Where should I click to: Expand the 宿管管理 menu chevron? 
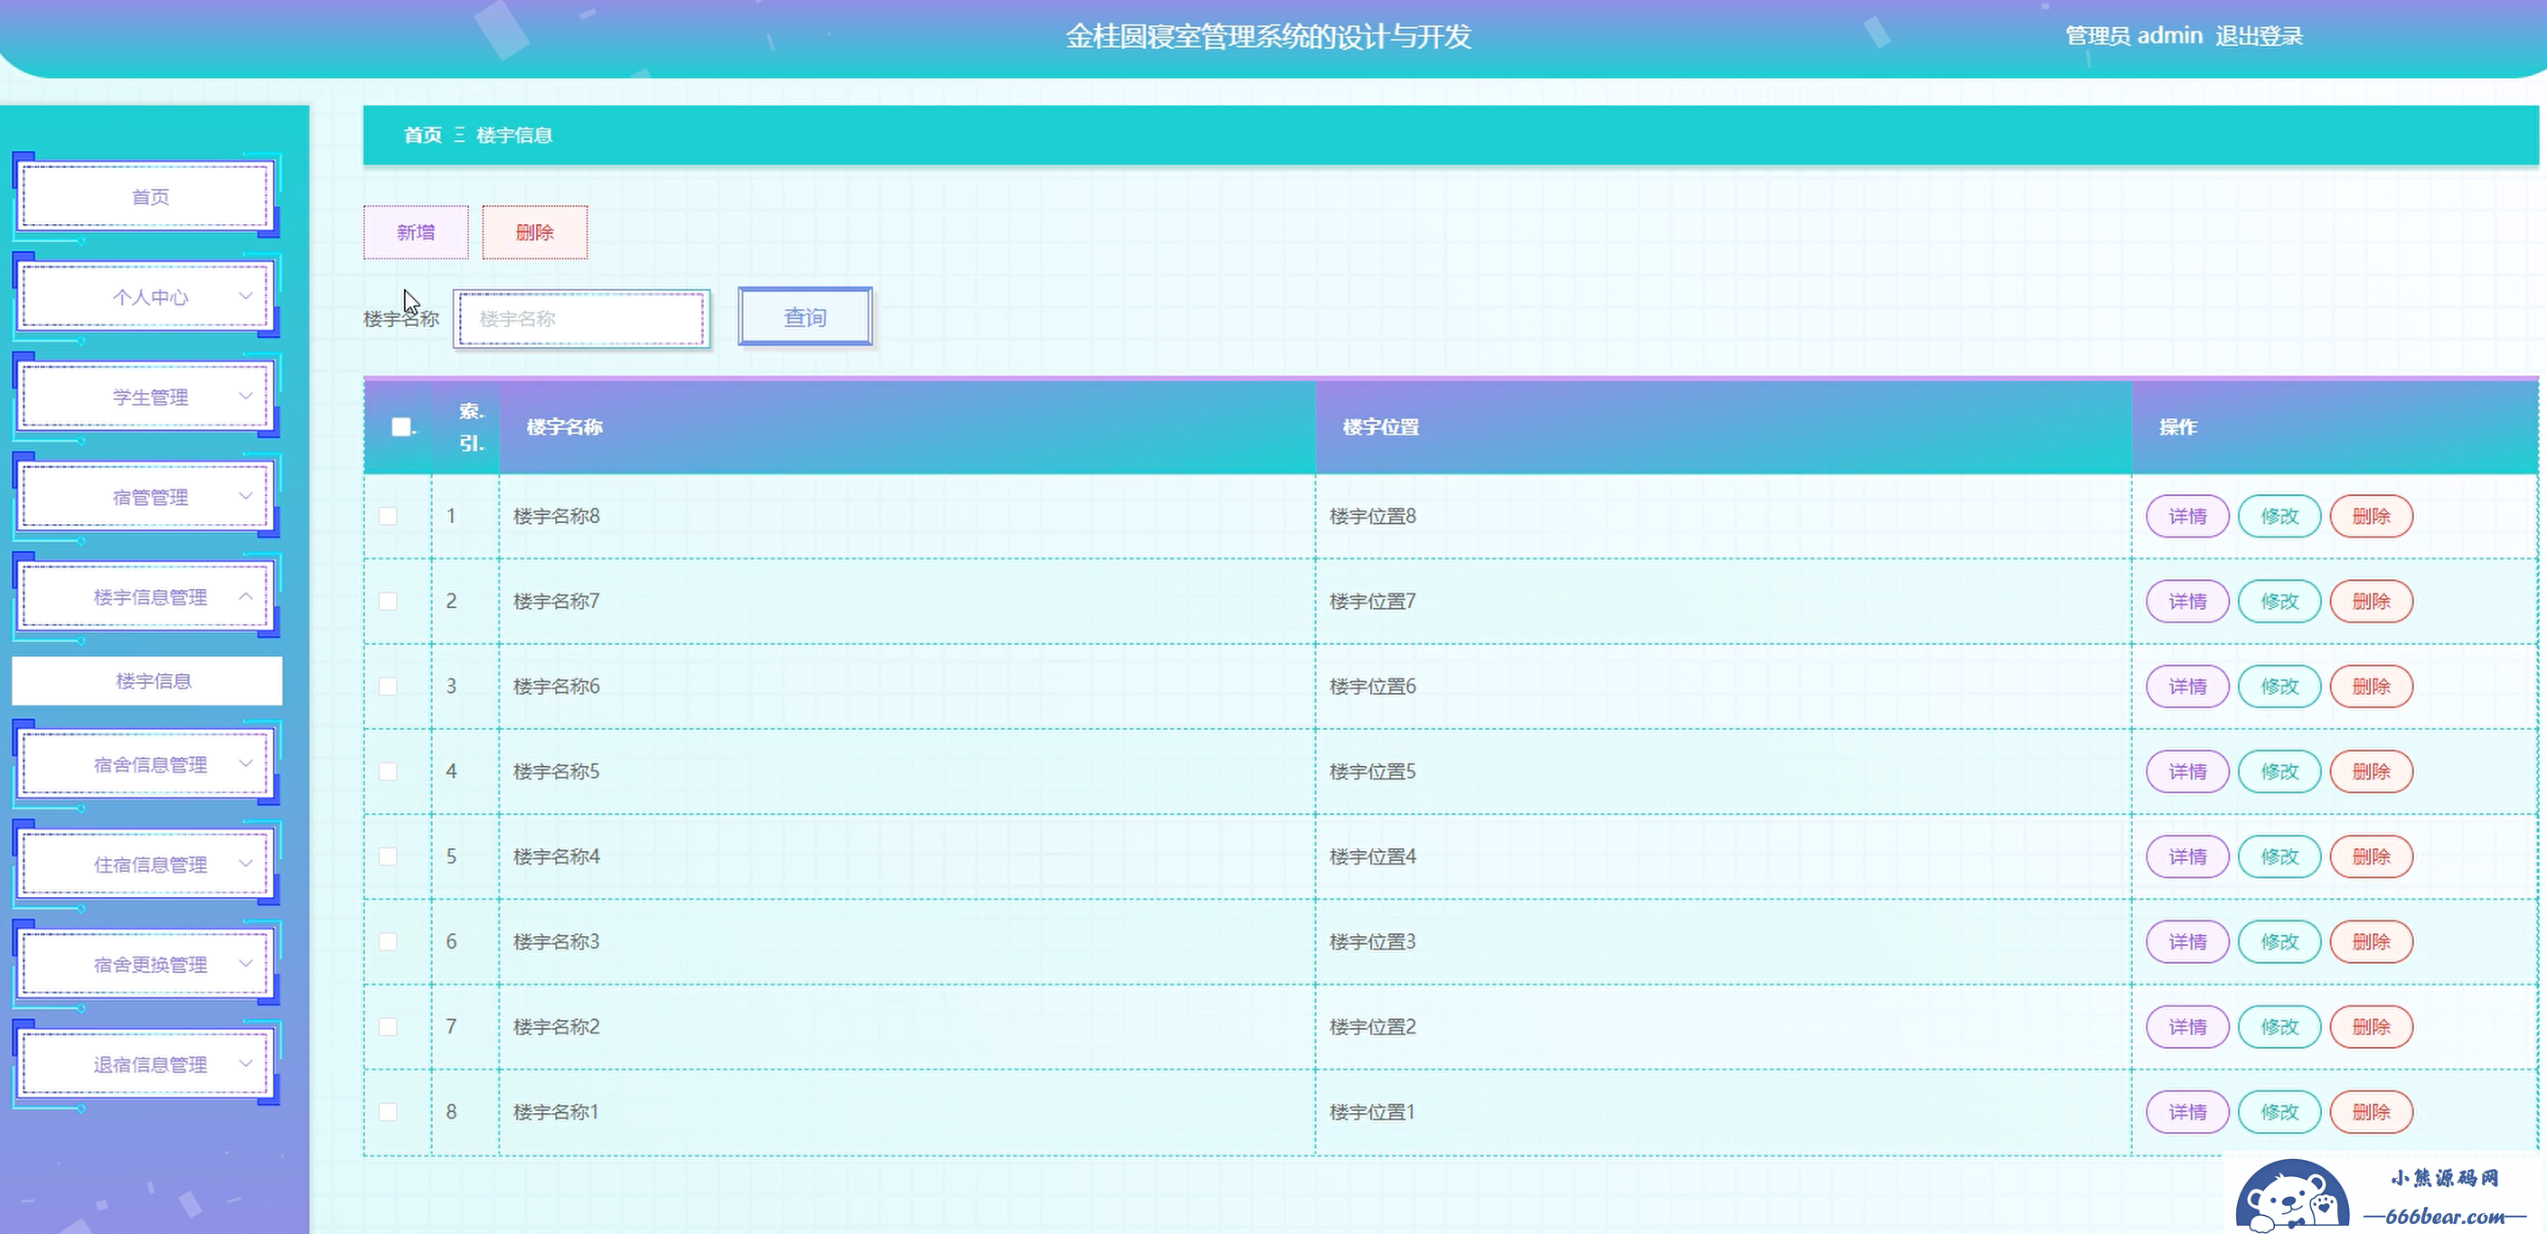click(246, 496)
